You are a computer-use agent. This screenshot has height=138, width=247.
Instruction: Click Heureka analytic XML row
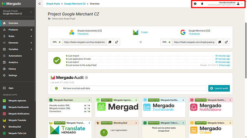pos(70,105)
